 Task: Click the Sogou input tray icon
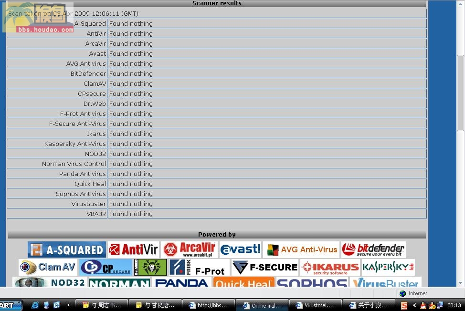point(404,305)
